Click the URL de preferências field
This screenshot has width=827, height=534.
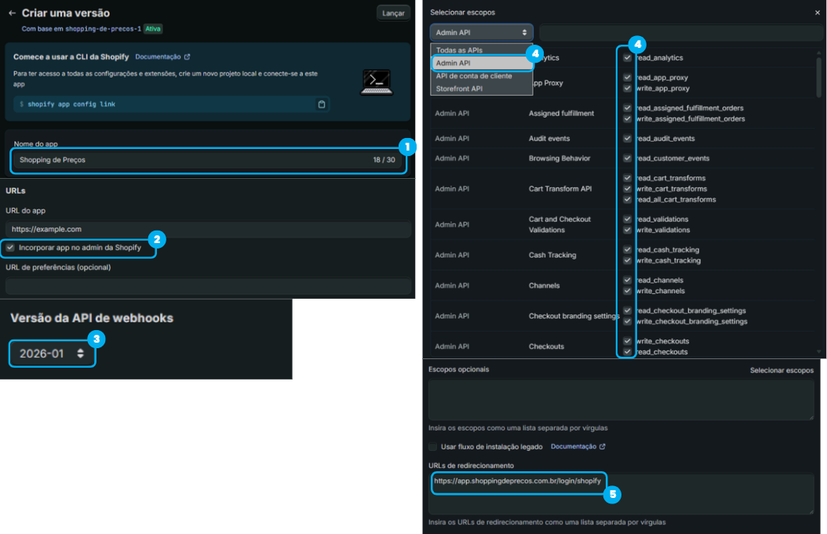[208, 286]
